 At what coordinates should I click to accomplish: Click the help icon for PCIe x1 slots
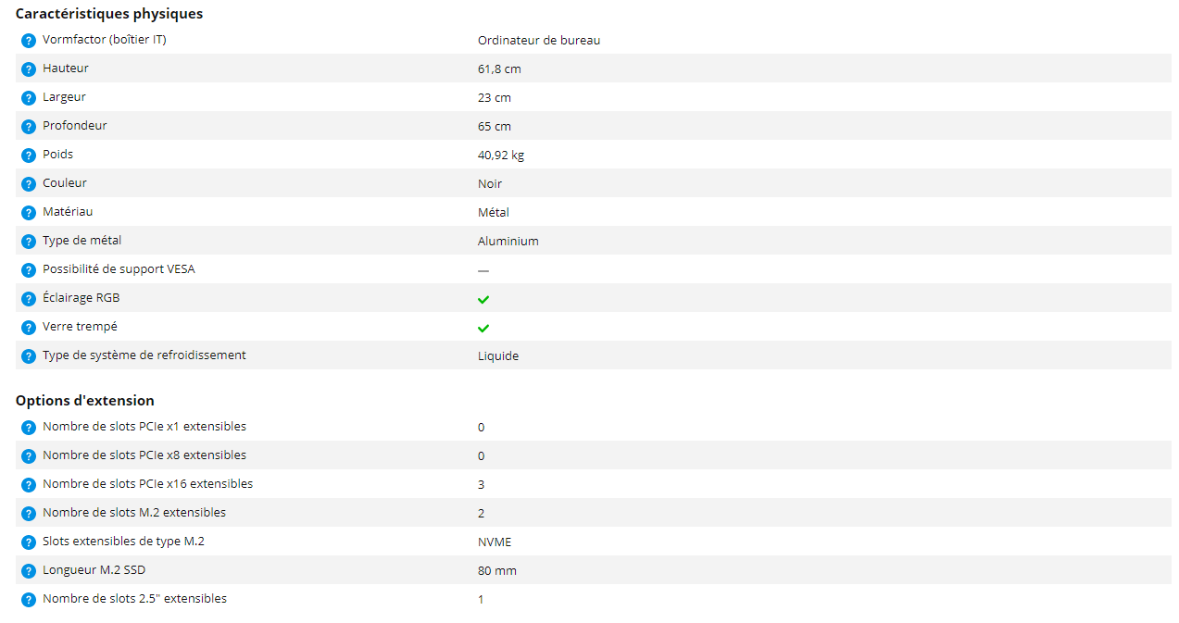pos(29,428)
